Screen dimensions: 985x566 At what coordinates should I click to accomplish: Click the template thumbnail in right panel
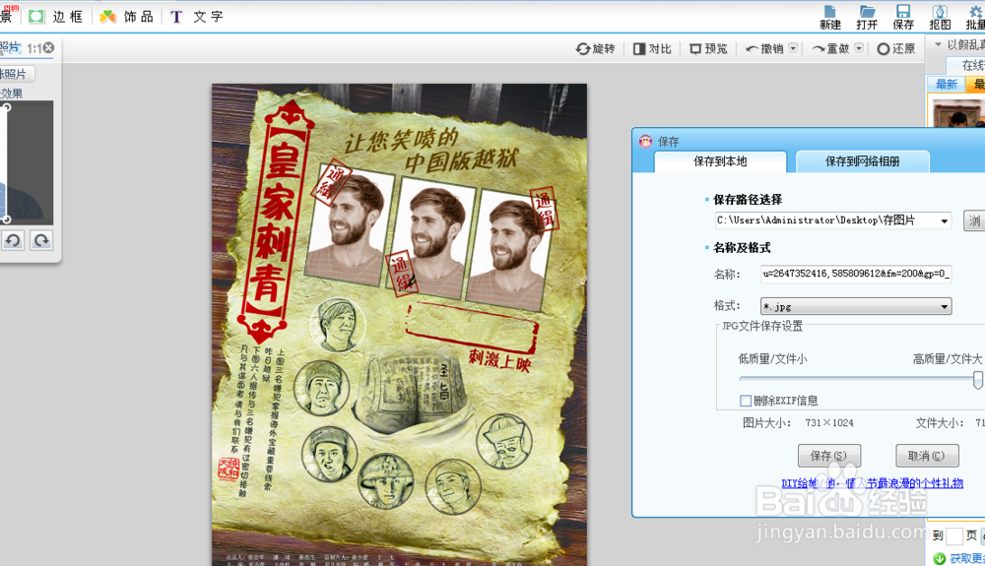point(957,113)
